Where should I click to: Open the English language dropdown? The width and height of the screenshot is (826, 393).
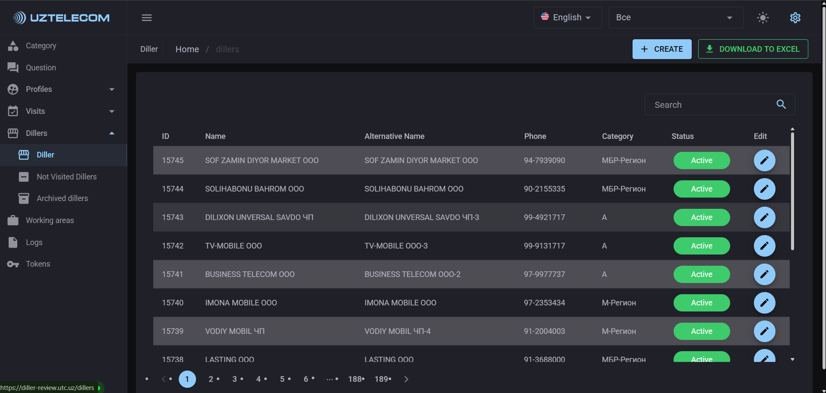coord(567,18)
